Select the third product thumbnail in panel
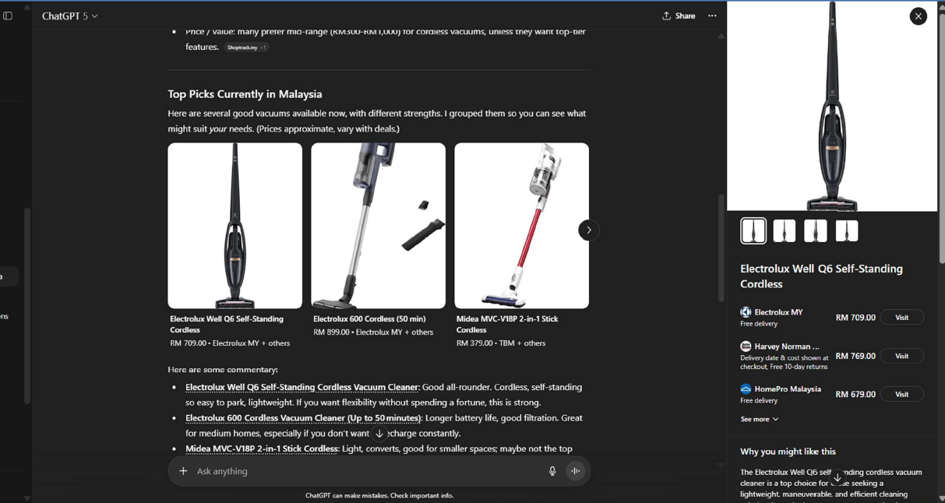945x503 pixels. point(816,230)
